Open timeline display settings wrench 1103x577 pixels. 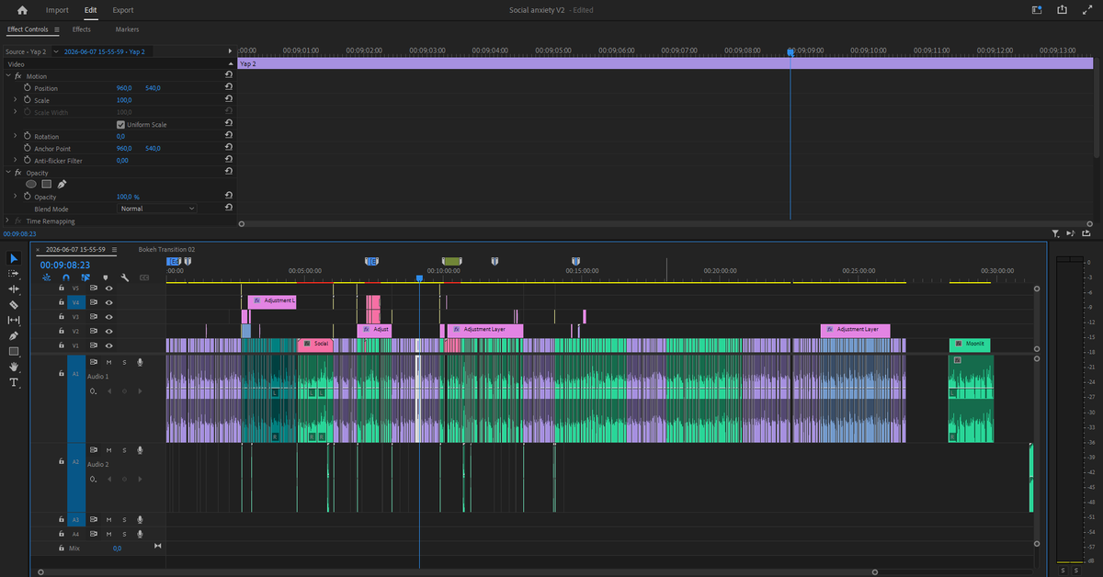[124, 277]
